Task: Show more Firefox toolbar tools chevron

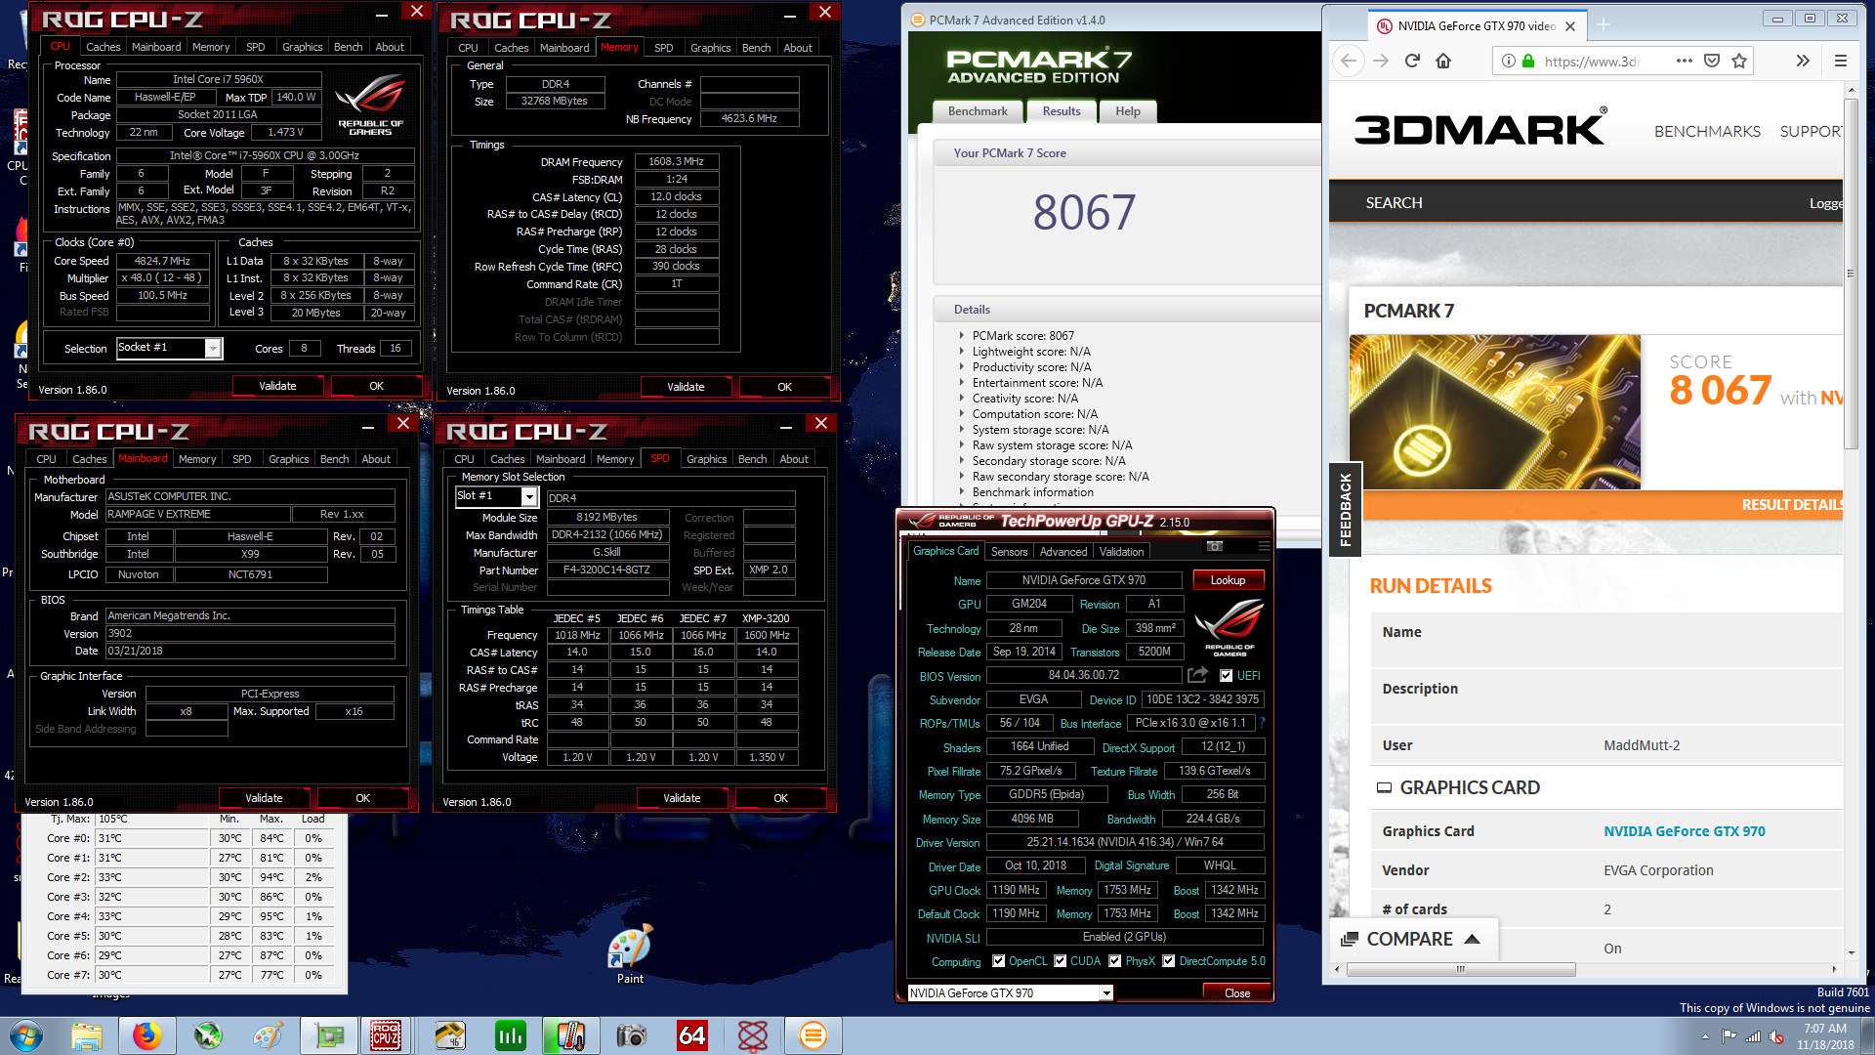Action: click(1803, 61)
